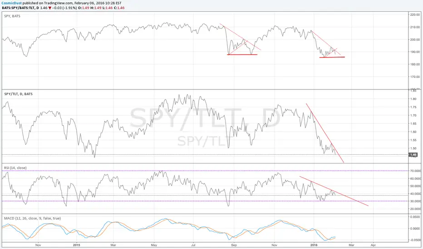This screenshot has height=249, width=423.
Task: Open the RSI (14, close) indicator label
Action: tap(15, 168)
